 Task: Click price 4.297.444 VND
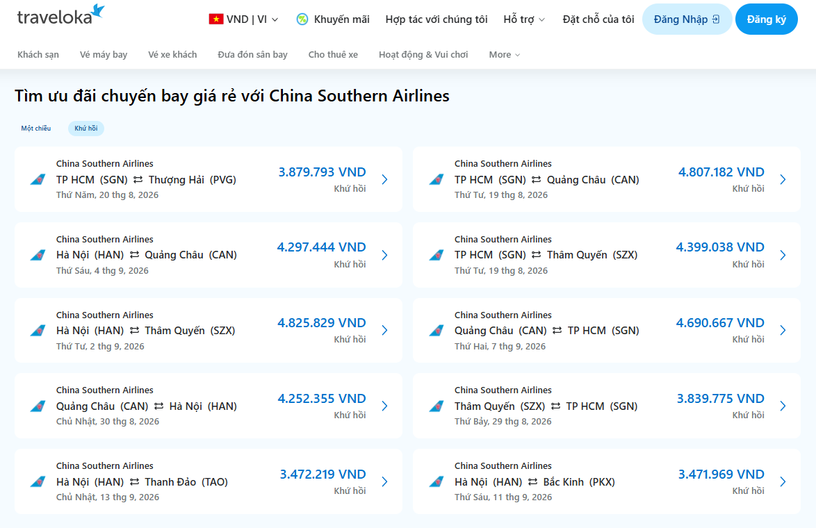321,247
